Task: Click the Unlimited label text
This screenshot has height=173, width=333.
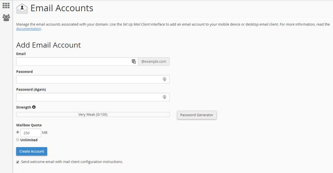Action: [29, 140]
